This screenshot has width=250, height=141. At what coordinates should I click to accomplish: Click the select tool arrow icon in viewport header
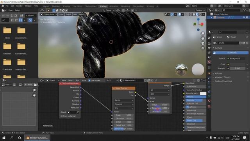(48, 11)
